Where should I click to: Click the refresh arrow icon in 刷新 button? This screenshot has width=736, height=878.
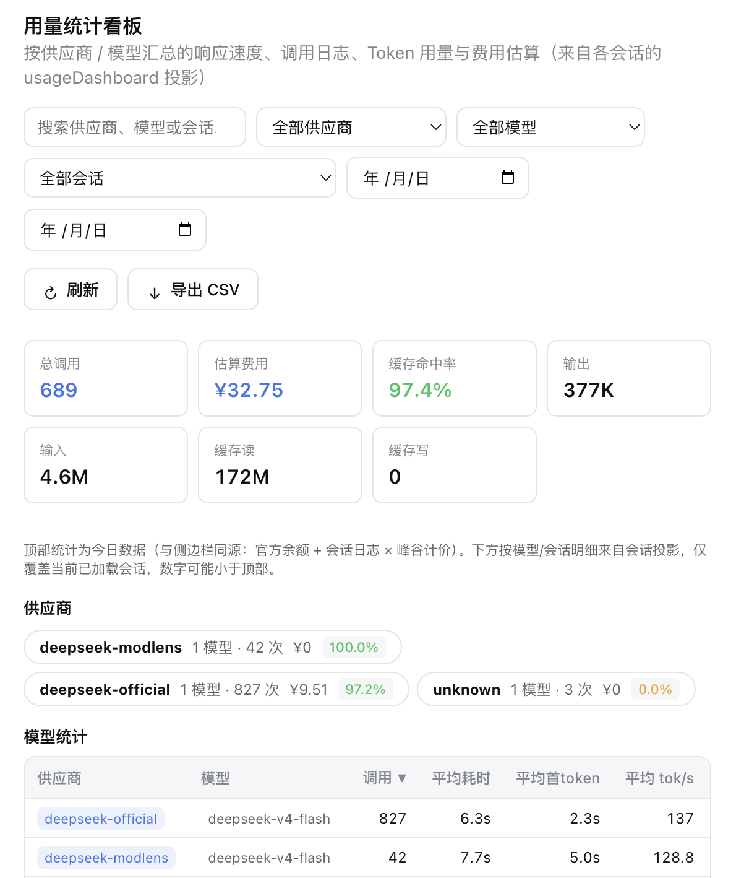click(x=51, y=292)
